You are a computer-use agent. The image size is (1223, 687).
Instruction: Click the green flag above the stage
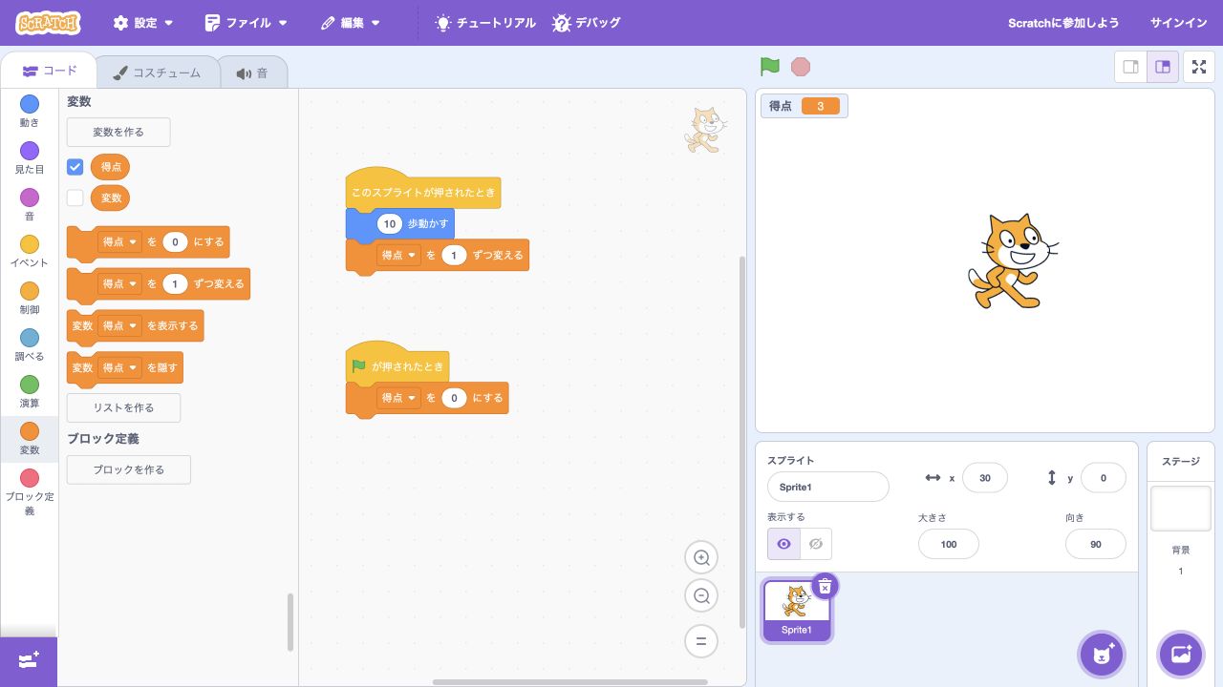770,67
